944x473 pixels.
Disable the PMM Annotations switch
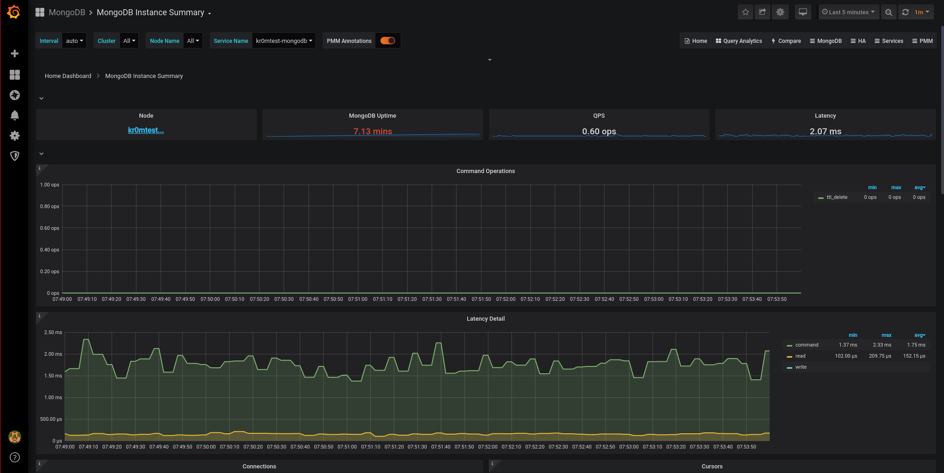387,41
